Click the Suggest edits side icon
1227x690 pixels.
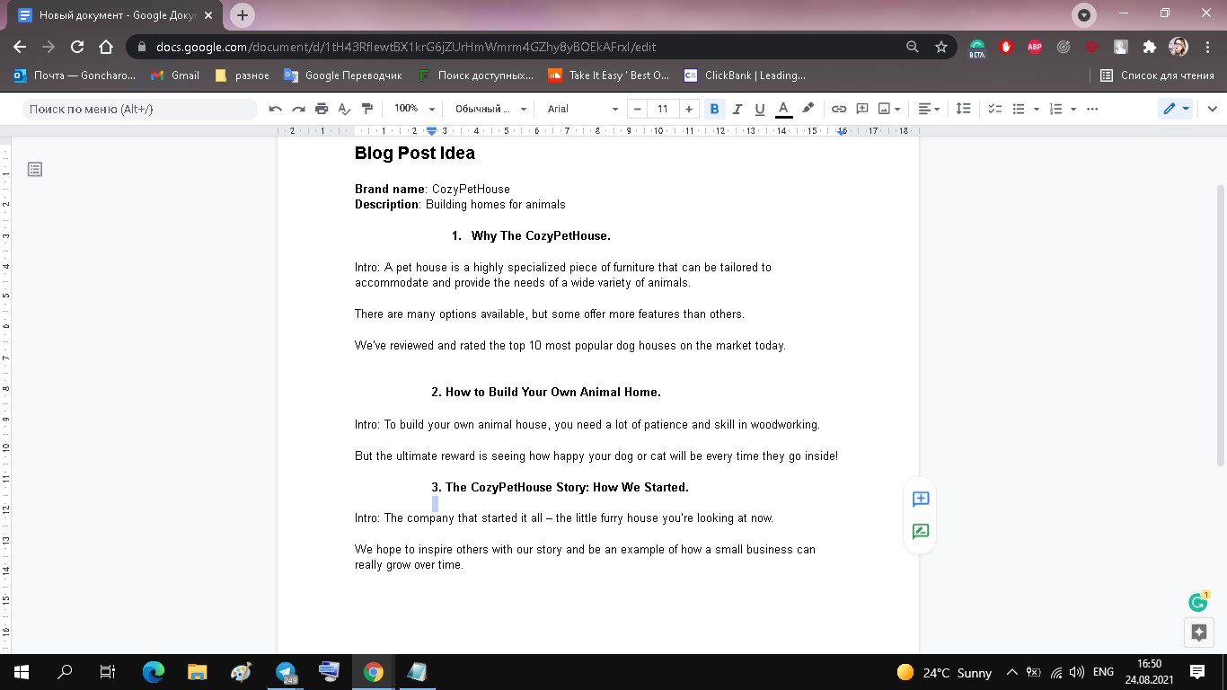pos(921,531)
